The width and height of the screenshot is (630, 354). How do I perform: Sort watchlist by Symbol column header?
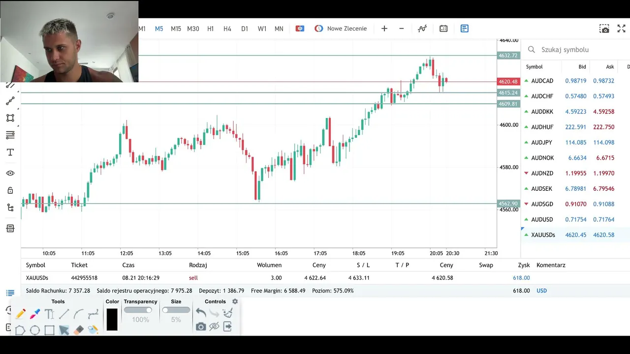coord(534,67)
